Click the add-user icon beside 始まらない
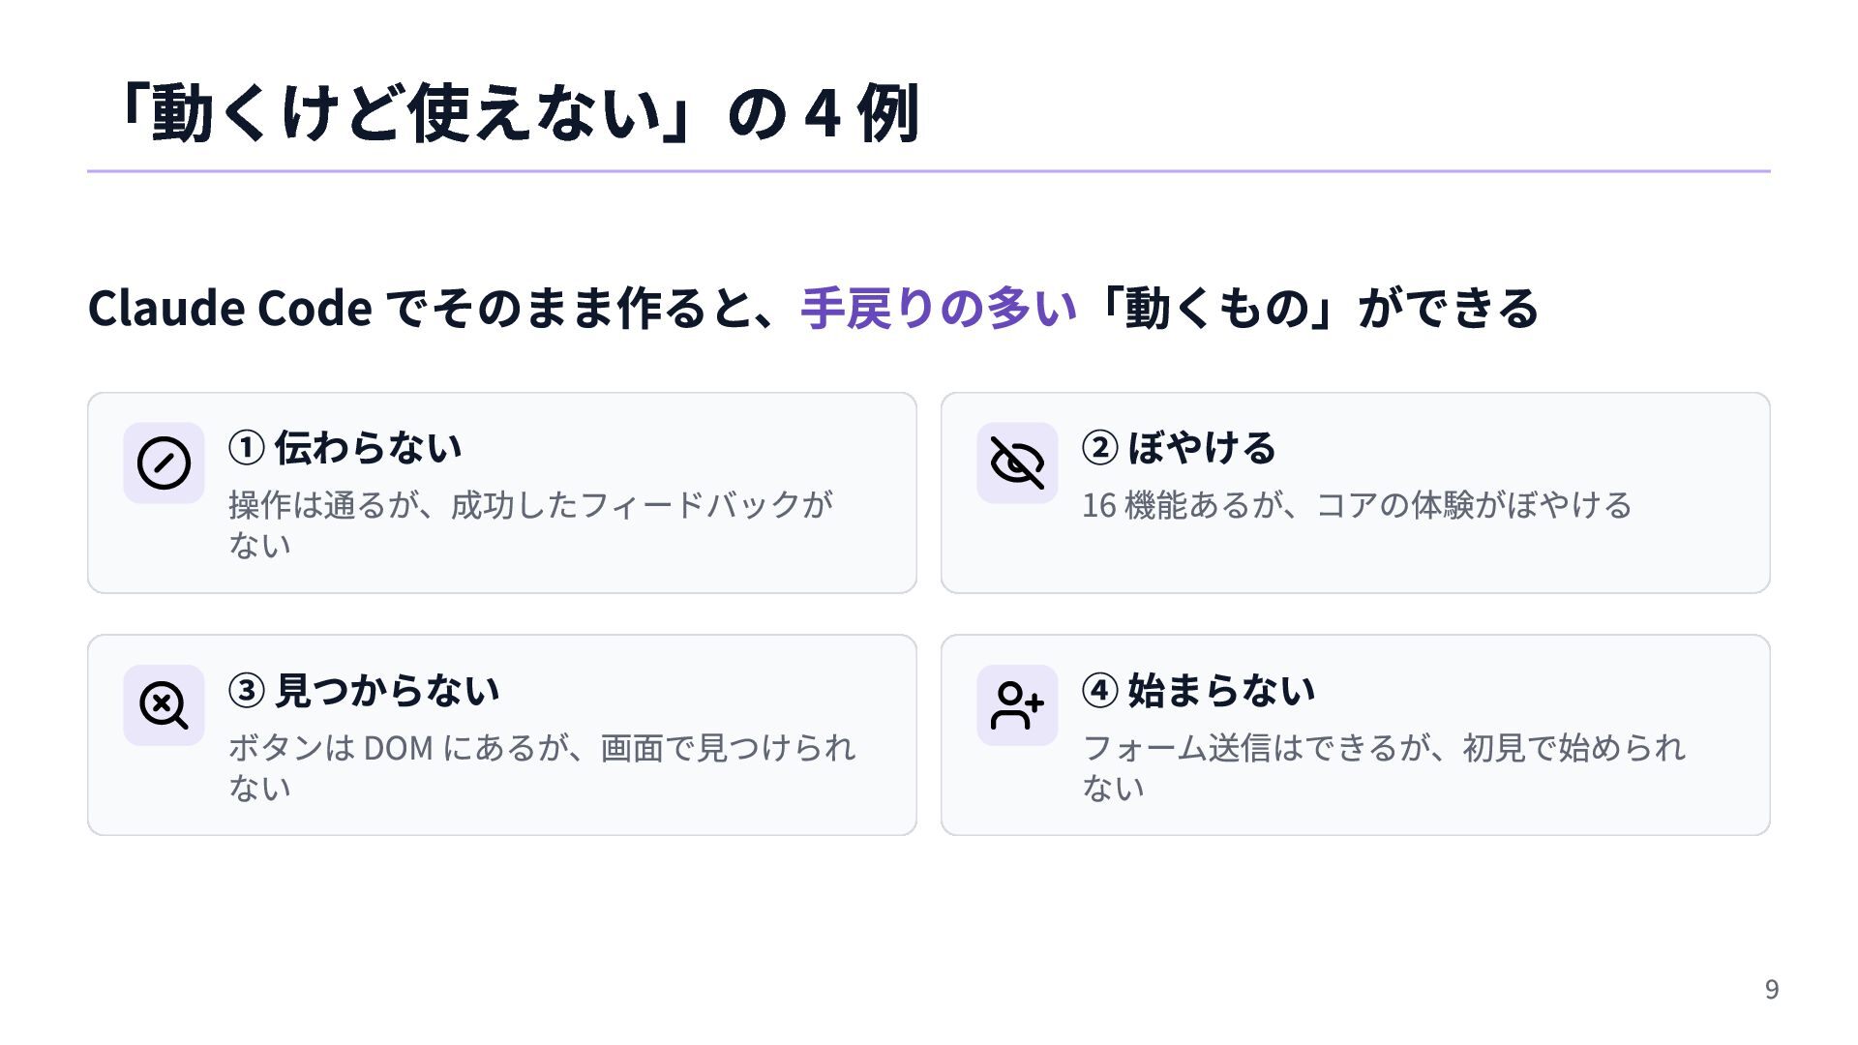 pos(1017,704)
